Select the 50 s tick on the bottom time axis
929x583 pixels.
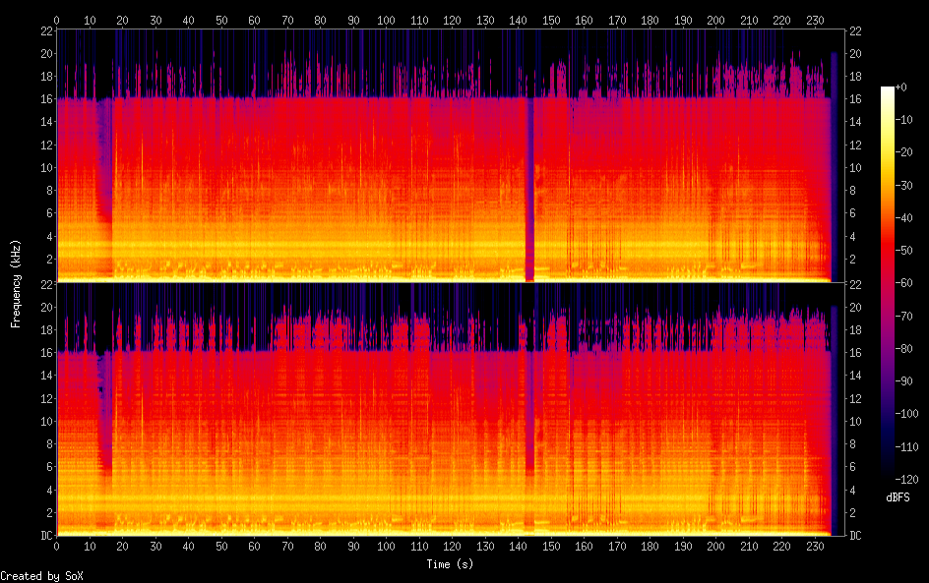tap(221, 546)
